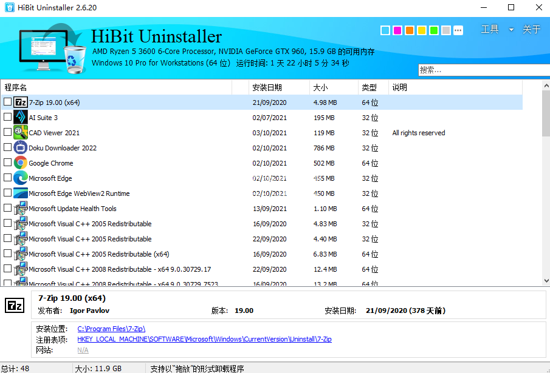Click the program list vertical scrollbar thumb

click(x=546, y=113)
